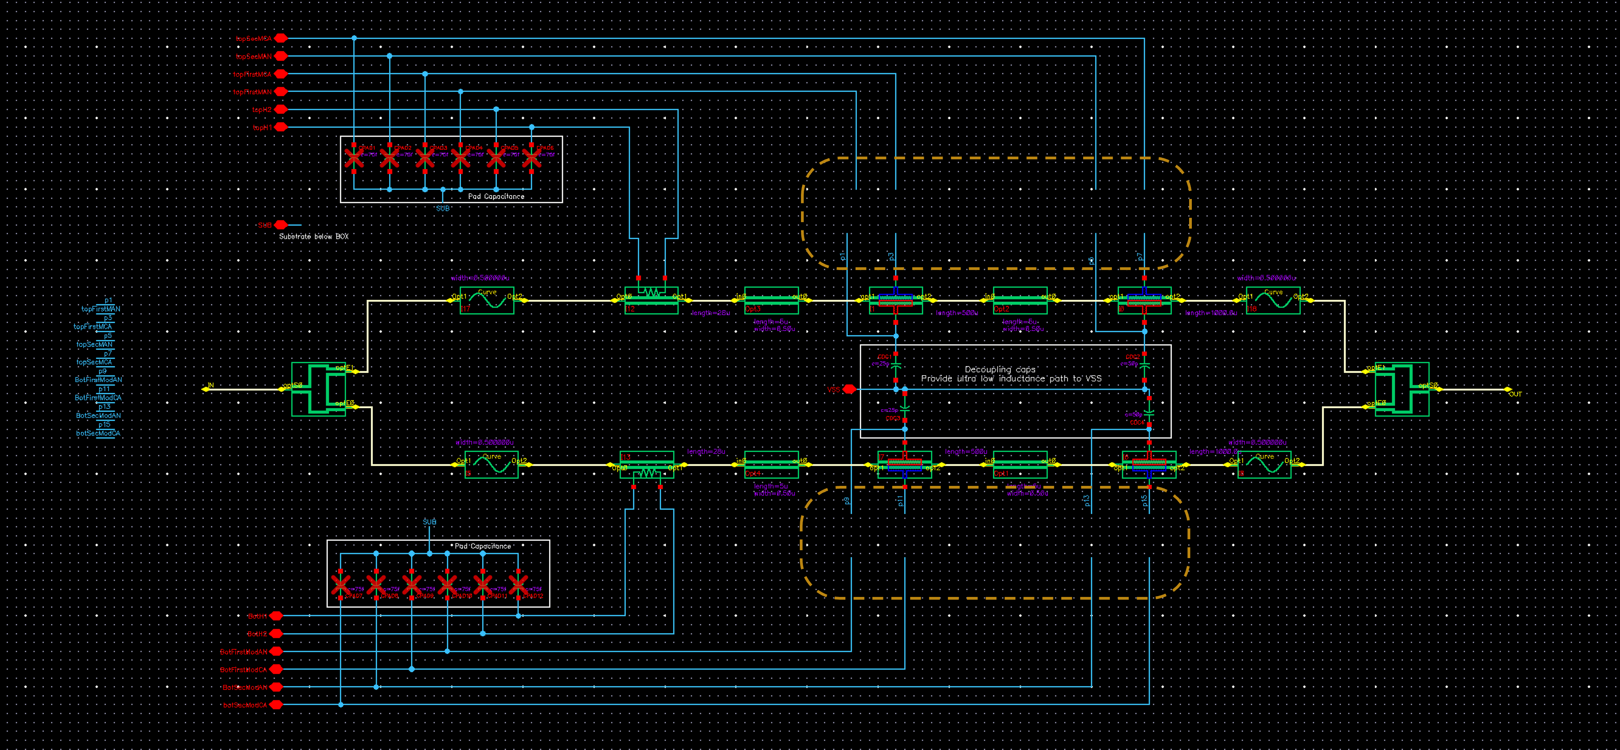Select crossed-out capacitor CPAD2
Image resolution: width=1620 pixels, height=750 pixels.
[x=389, y=158]
